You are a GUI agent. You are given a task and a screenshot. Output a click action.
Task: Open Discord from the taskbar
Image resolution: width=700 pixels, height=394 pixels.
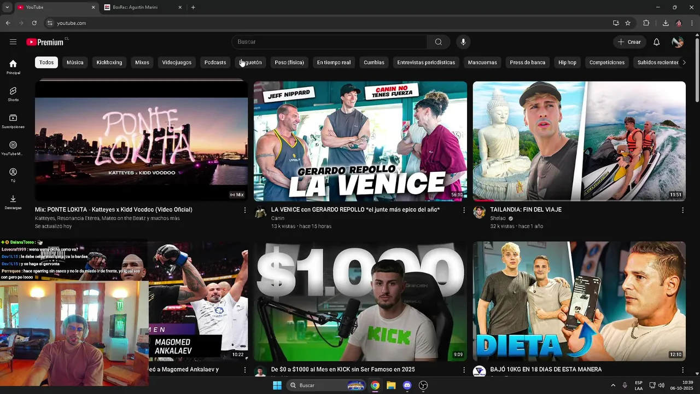click(x=407, y=385)
